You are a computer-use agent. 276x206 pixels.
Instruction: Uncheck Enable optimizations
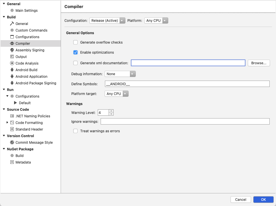pyautogui.click(x=76, y=52)
